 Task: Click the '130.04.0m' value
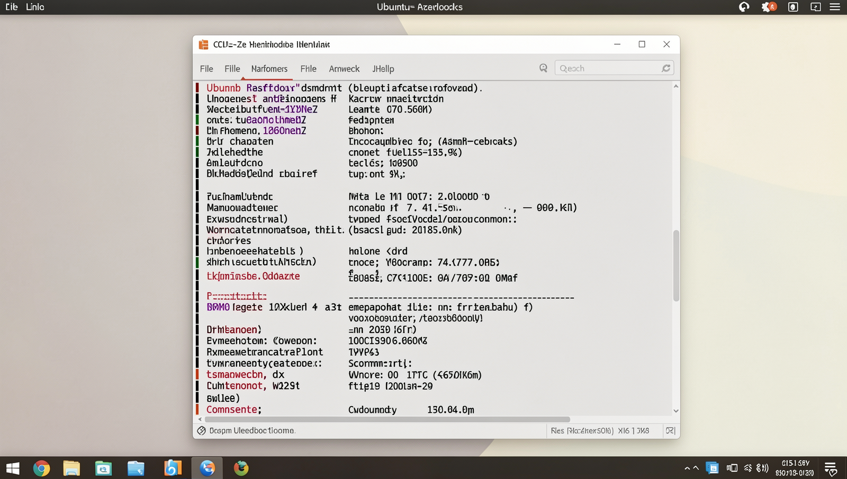(x=450, y=410)
